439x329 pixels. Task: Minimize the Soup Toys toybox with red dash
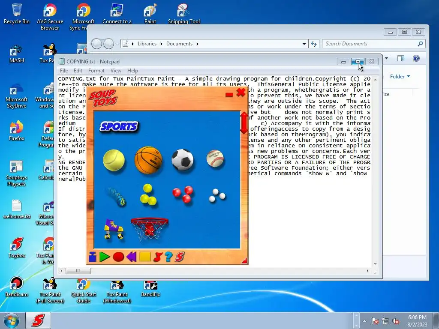(229, 95)
